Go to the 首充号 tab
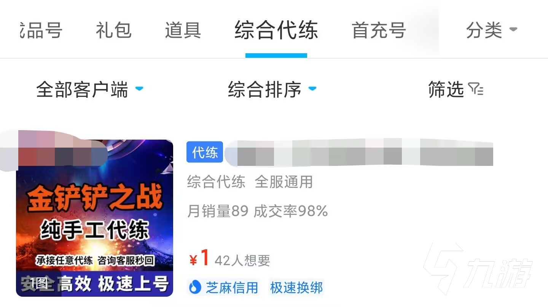This screenshot has width=548, height=307. pyautogui.click(x=379, y=30)
